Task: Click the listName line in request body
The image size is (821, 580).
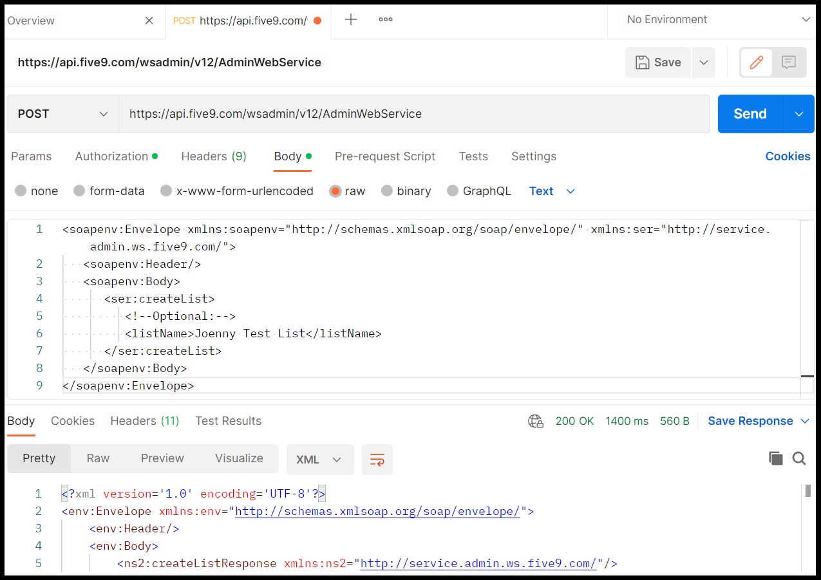Action: tap(253, 333)
